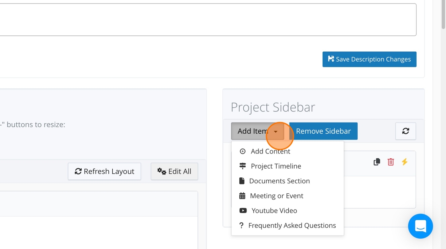This screenshot has height=249, width=446.
Task: Pick Meeting or Event option
Action: click(276, 196)
